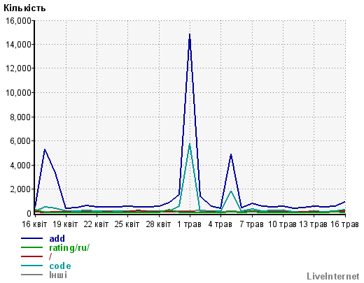
Task: Click the highest blue peak near 1 трав
Action: click(x=190, y=35)
